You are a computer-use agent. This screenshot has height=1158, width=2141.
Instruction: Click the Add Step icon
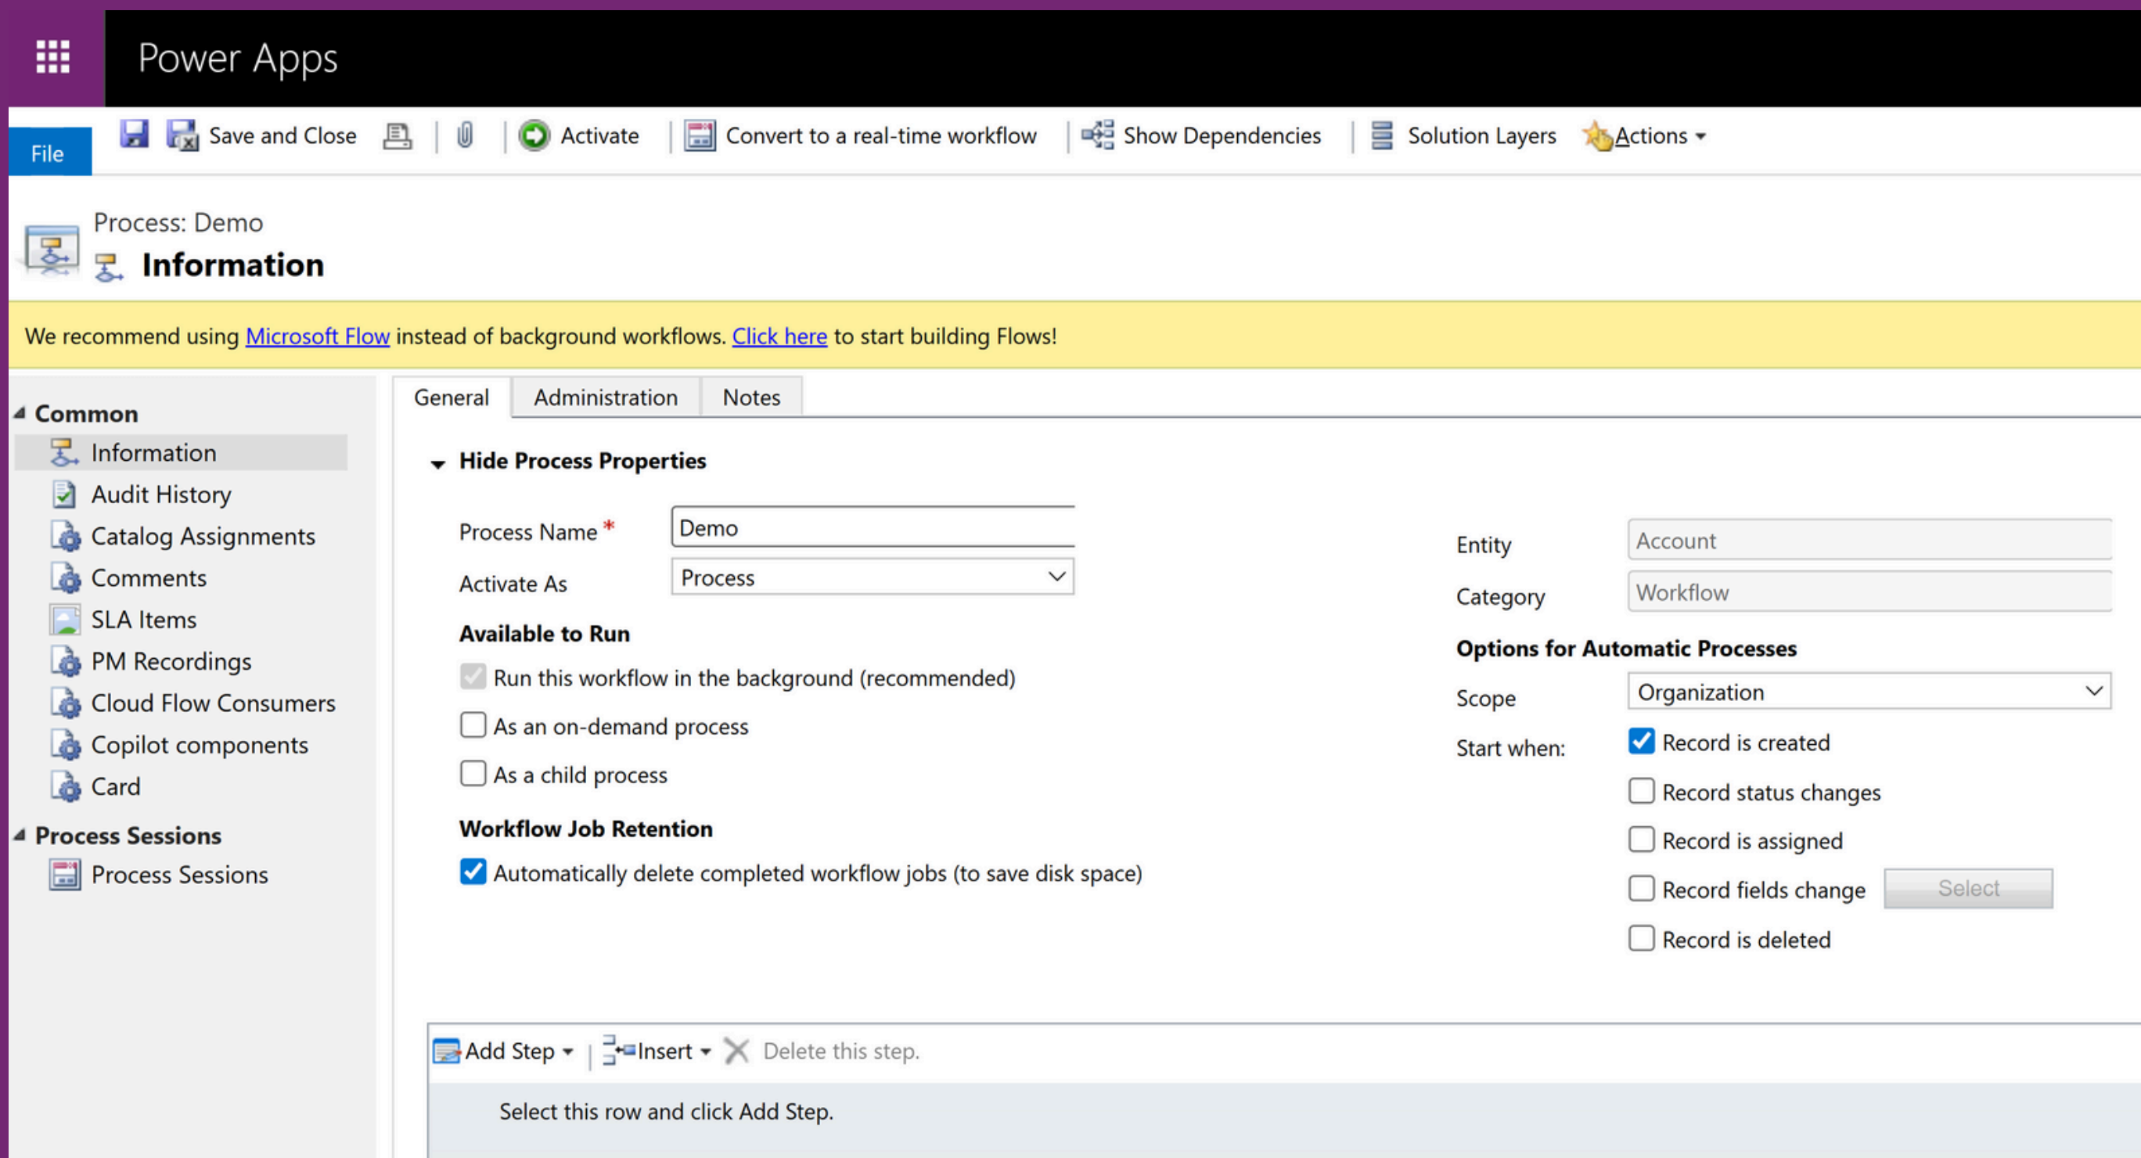click(447, 1051)
